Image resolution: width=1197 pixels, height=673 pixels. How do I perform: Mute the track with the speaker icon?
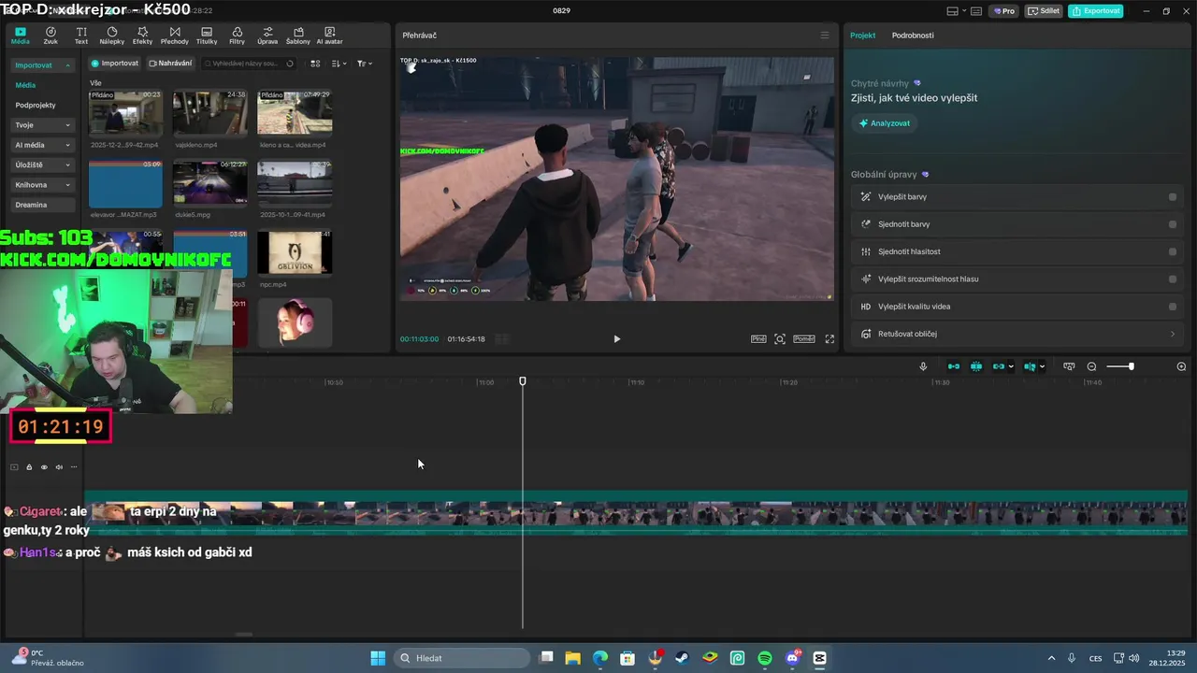coord(59,467)
